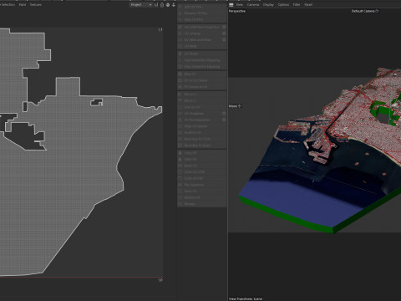The height and width of the screenshot is (301, 401).
Task: Open the UV Rectangularize options gear
Action: (x=224, y=120)
